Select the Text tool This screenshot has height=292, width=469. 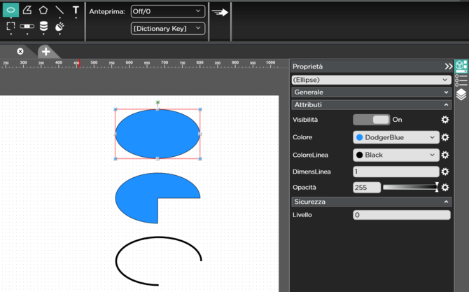tap(76, 11)
